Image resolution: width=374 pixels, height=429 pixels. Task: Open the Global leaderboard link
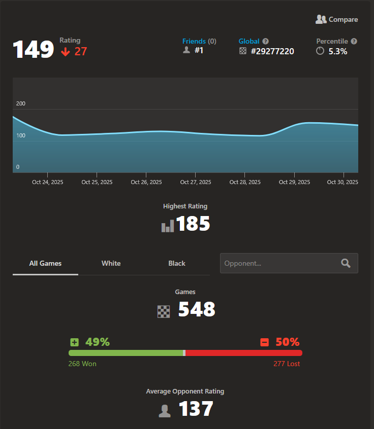tap(249, 41)
